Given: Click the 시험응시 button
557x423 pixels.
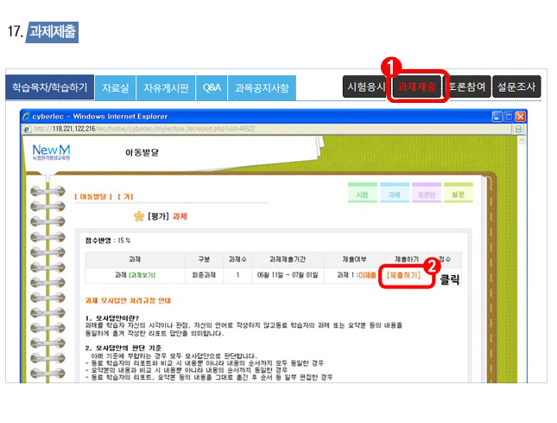Looking at the screenshot, I should tap(365, 87).
